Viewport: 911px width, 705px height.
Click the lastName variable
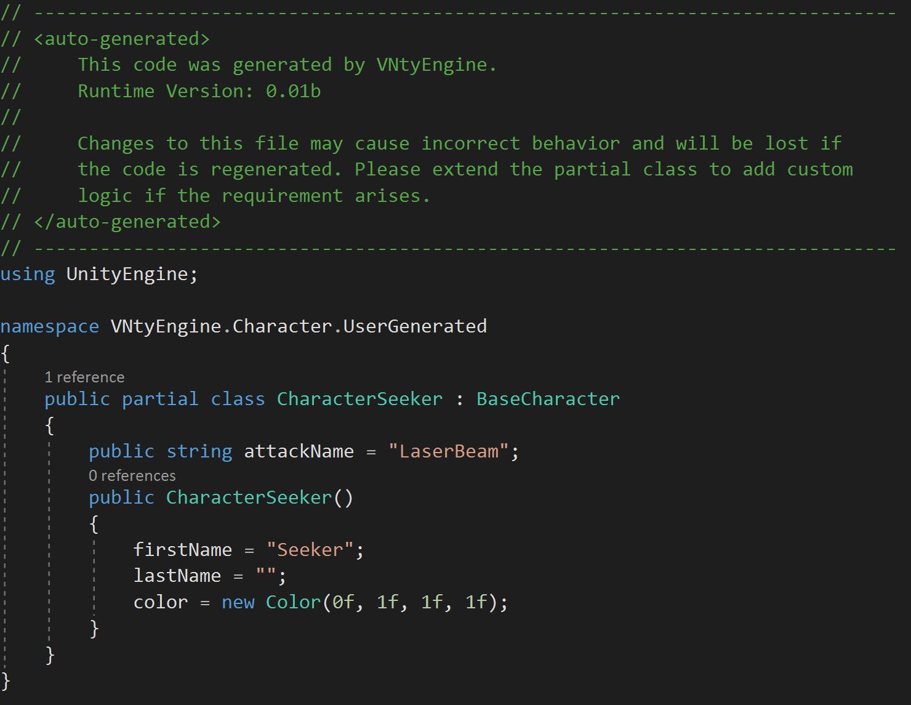coord(177,576)
